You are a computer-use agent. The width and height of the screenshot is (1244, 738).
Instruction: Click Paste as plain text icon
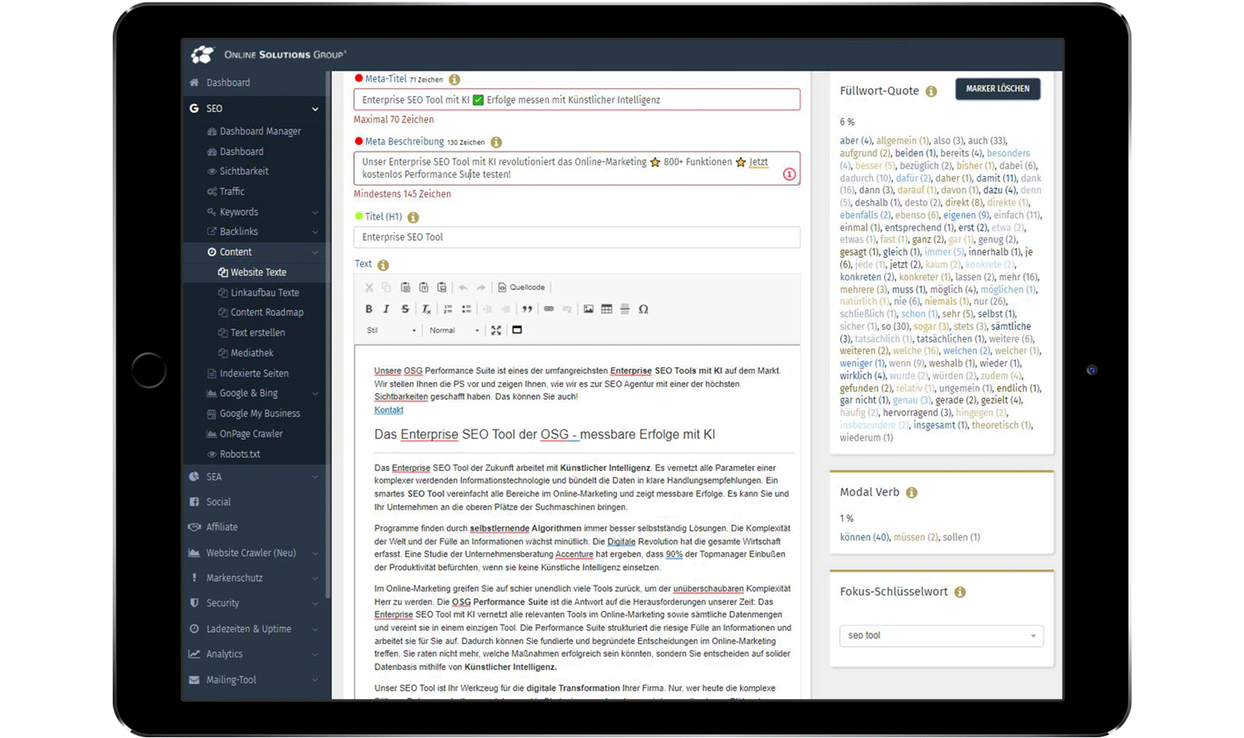pyautogui.click(x=424, y=288)
